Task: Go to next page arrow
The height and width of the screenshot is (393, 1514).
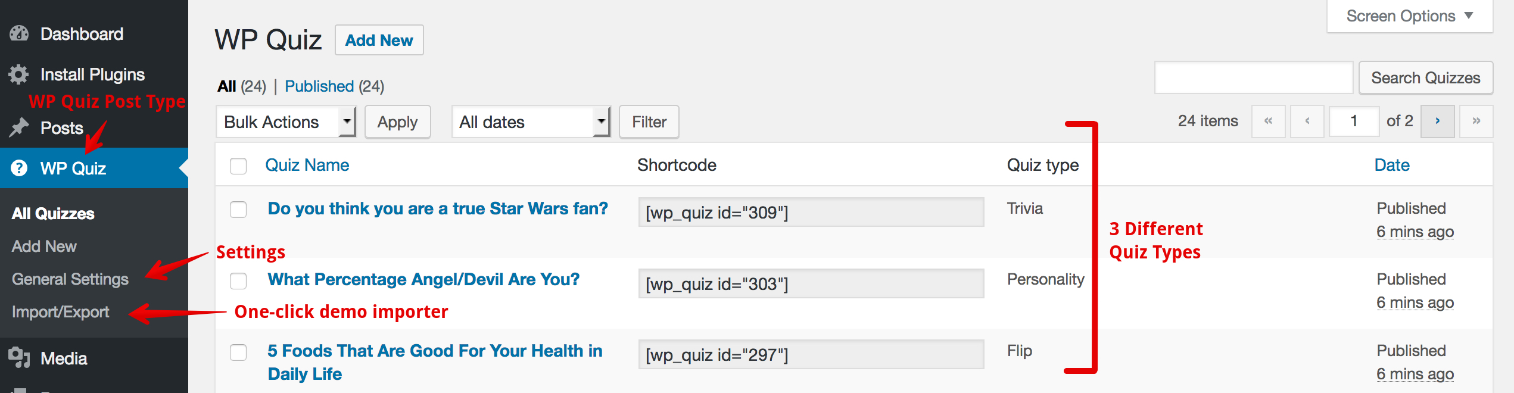Action: pos(1437,121)
